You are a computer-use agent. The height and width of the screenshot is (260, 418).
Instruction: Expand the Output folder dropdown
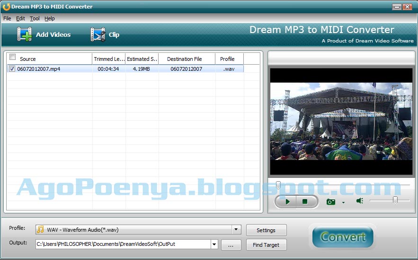214,244
